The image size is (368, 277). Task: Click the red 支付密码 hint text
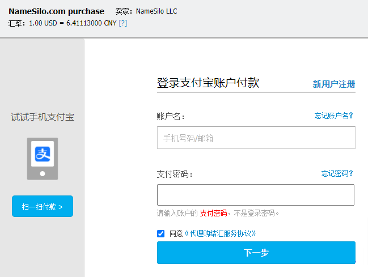[x=213, y=213]
